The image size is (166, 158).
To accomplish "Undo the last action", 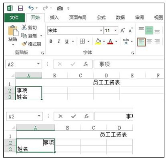I will tap(31, 8).
